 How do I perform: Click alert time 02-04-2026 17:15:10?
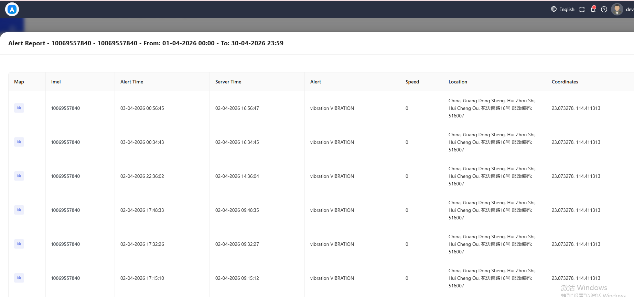tap(142, 278)
